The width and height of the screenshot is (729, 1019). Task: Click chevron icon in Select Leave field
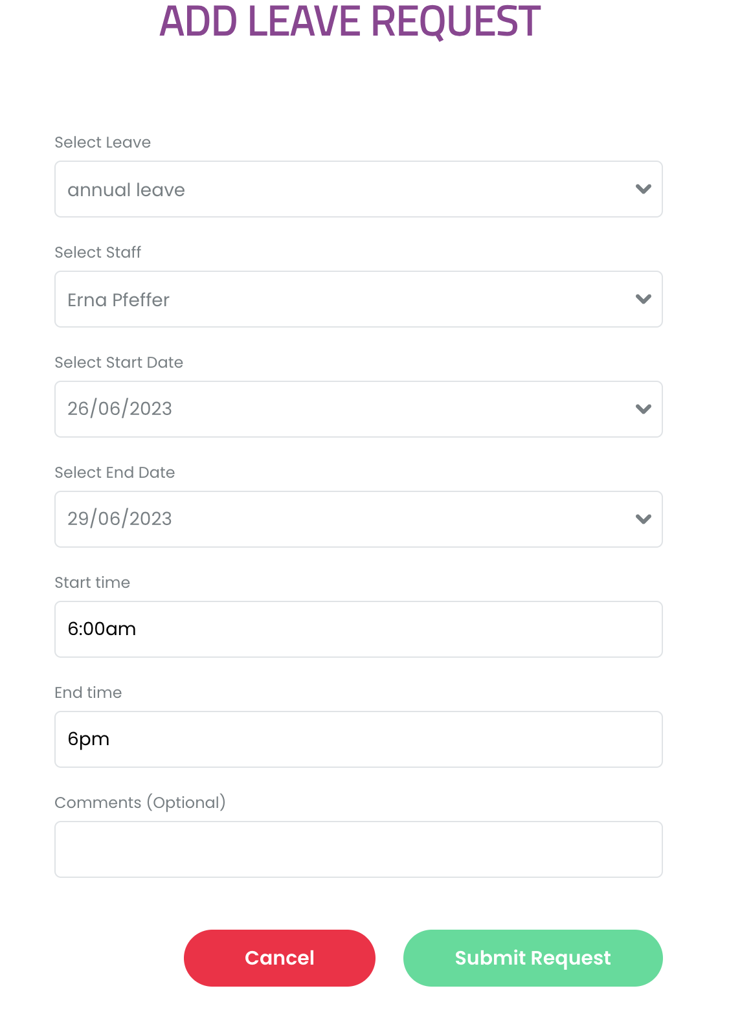point(643,189)
